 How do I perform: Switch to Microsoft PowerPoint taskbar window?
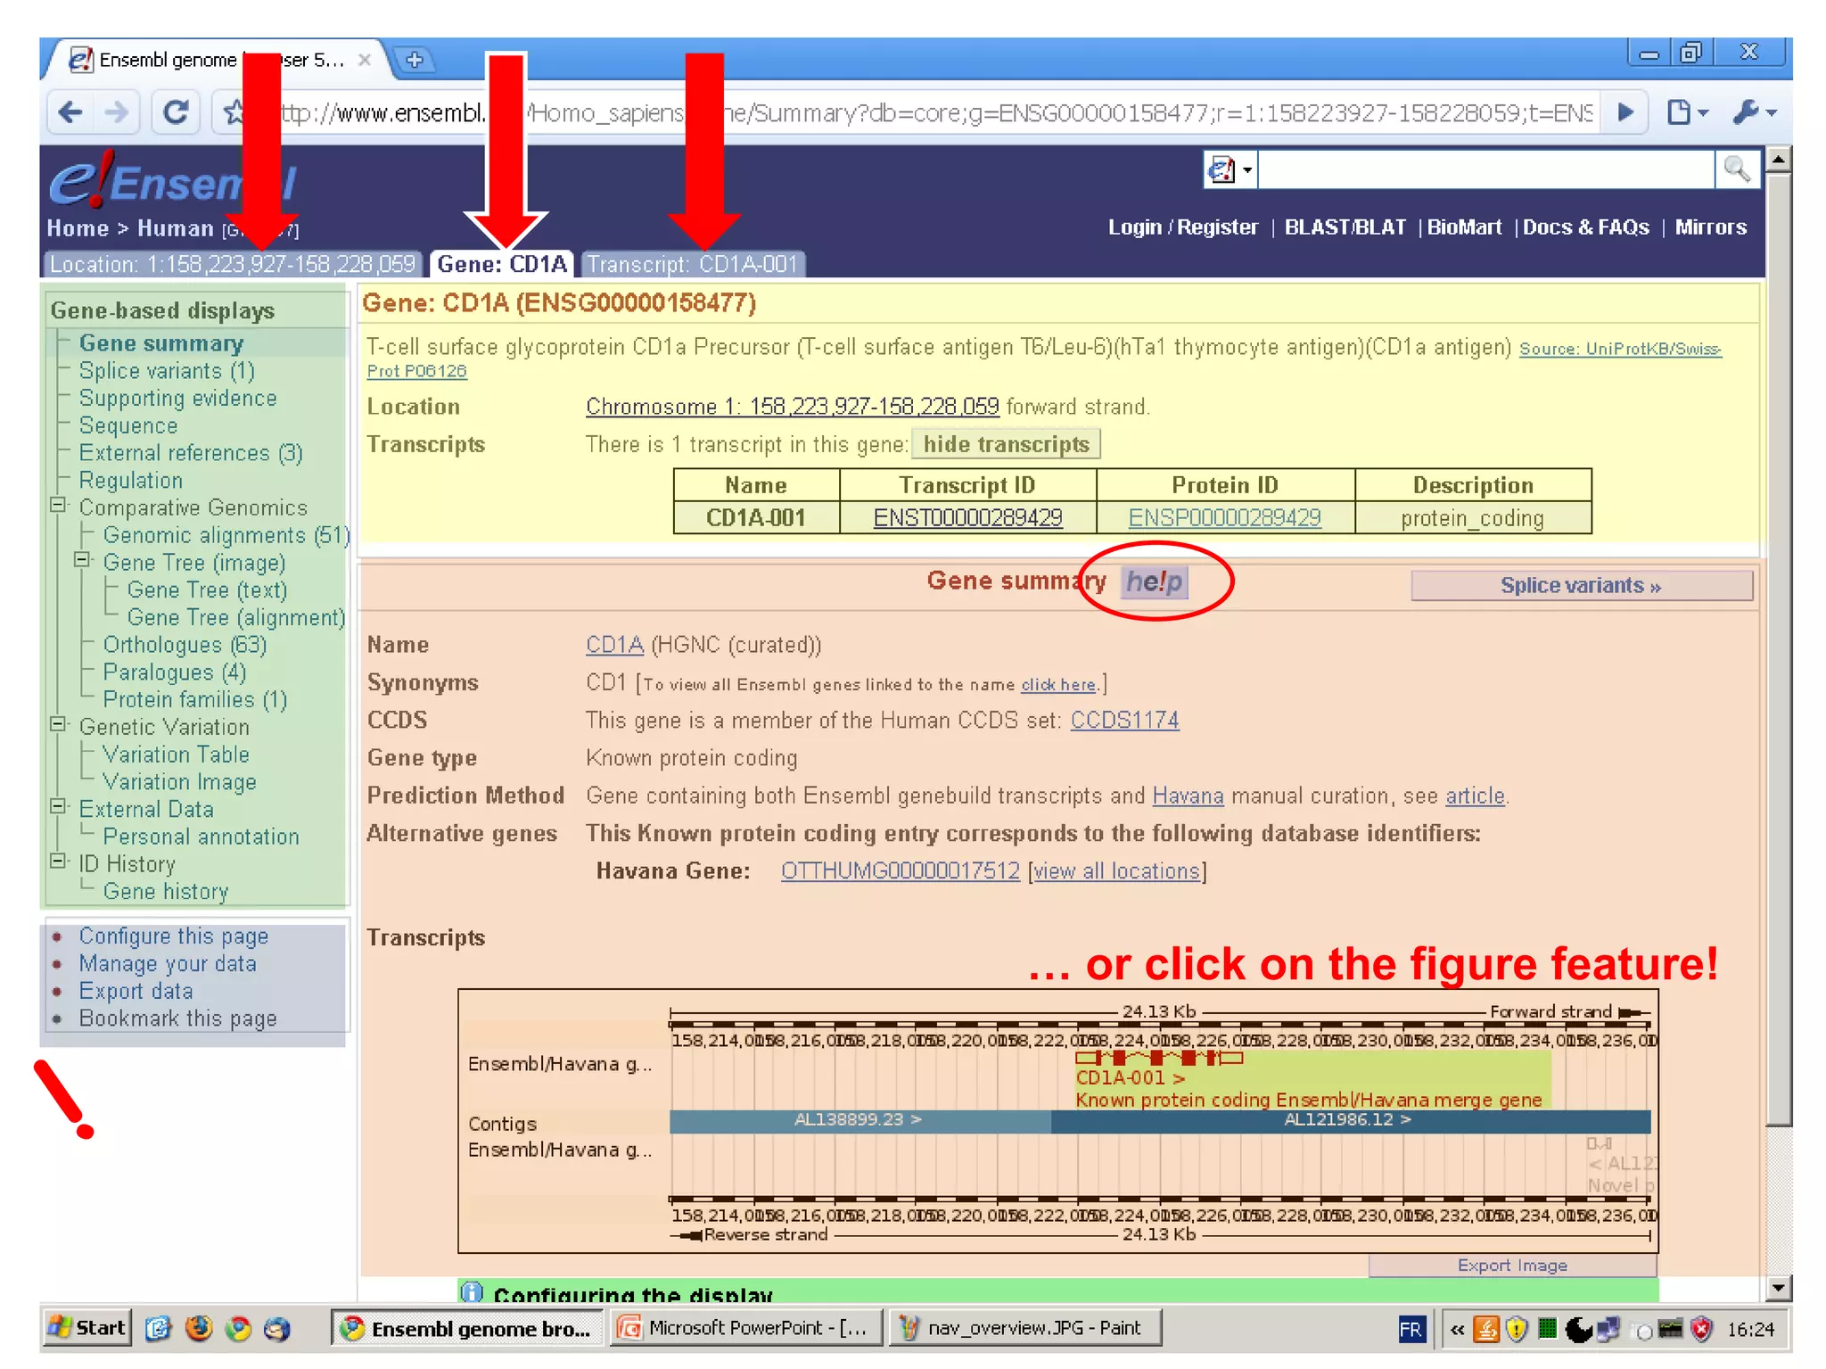(745, 1328)
